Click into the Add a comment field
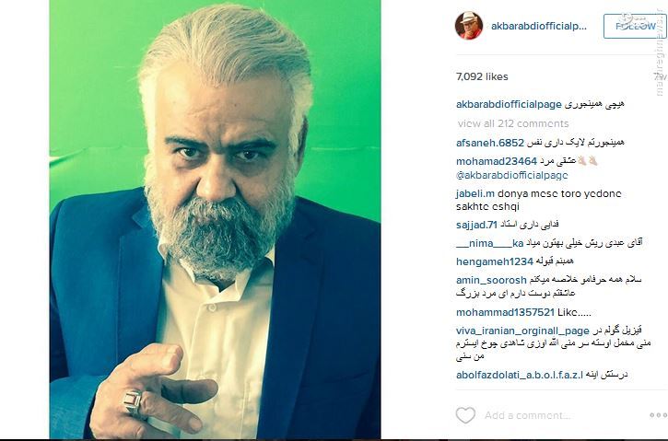The width and height of the screenshot is (668, 441). 563,415
